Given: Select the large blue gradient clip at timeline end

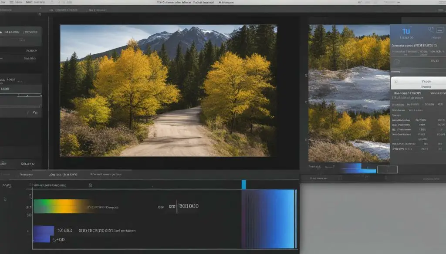Looking at the screenshot, I should tap(269, 219).
